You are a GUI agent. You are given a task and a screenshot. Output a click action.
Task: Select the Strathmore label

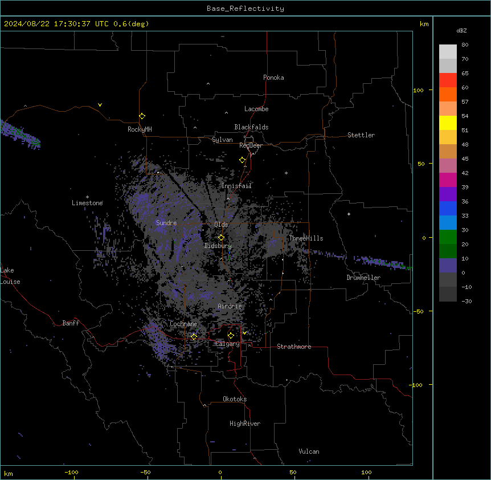294,347
